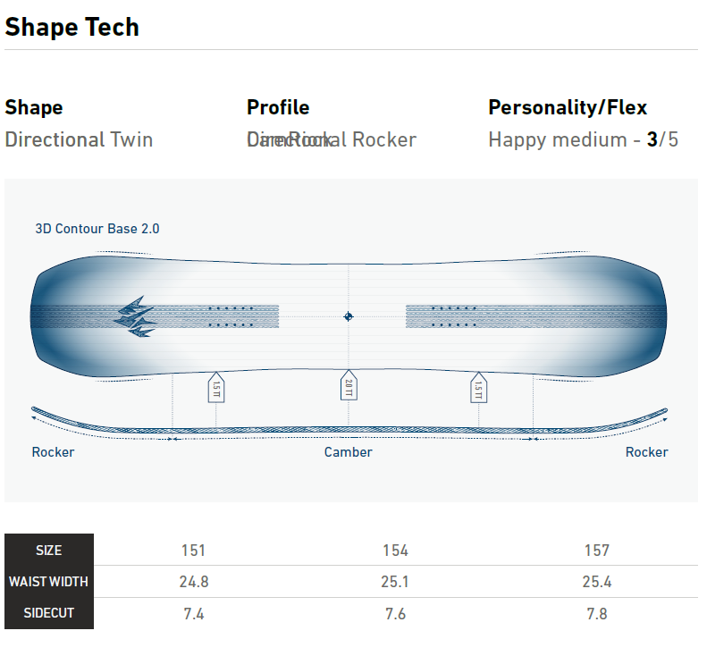Click the center 2.0 TT tag marker
The height and width of the screenshot is (656, 707).
(349, 387)
